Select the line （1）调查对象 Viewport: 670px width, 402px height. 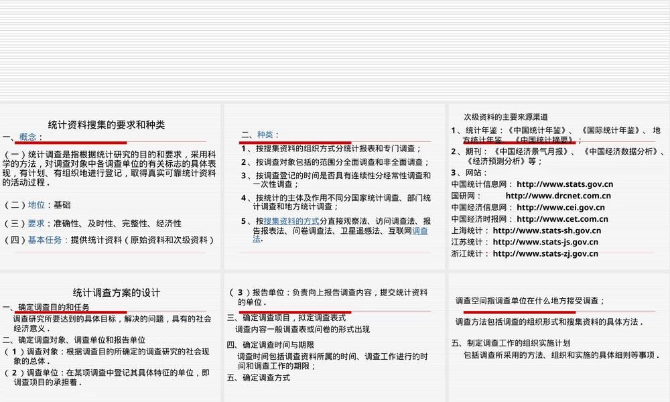click(x=107, y=356)
